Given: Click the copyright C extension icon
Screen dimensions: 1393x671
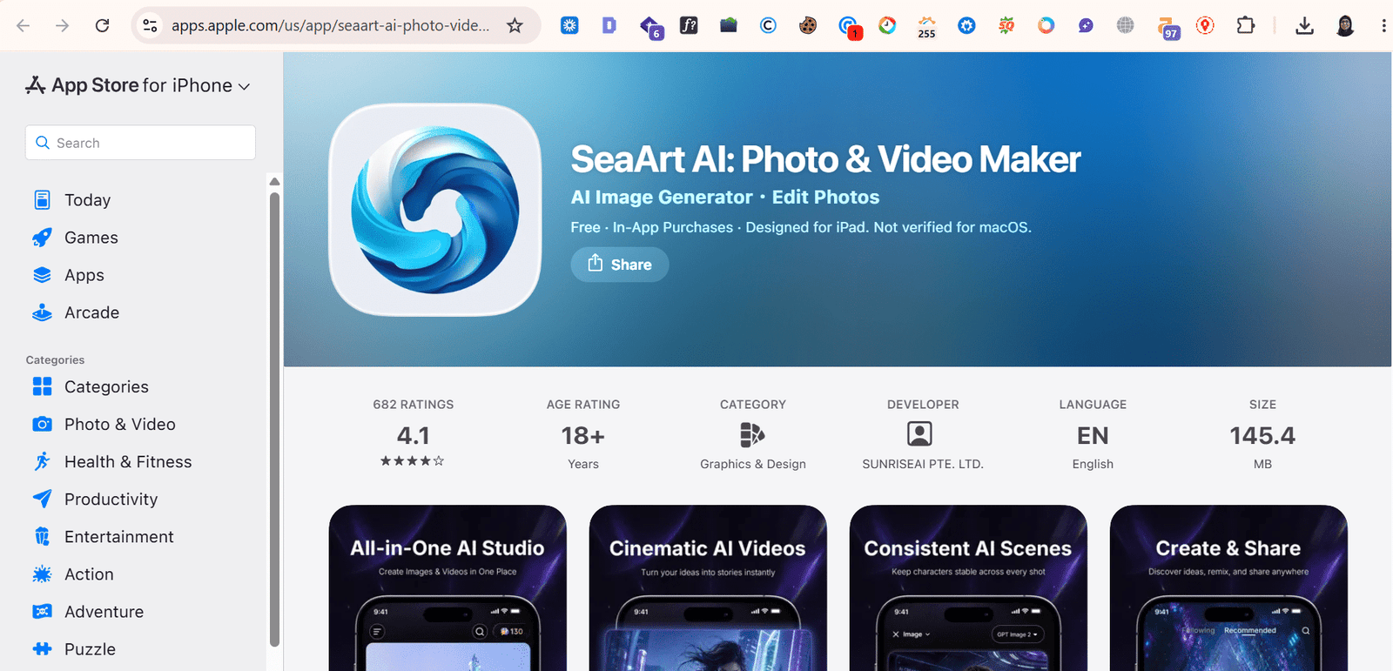Looking at the screenshot, I should tap(768, 25).
